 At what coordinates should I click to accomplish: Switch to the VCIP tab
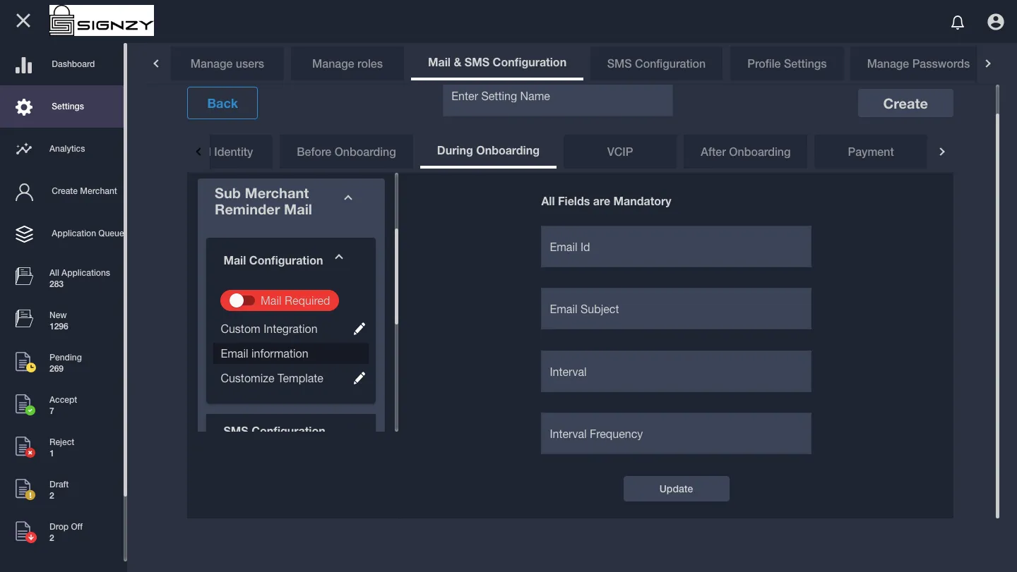coord(620,152)
